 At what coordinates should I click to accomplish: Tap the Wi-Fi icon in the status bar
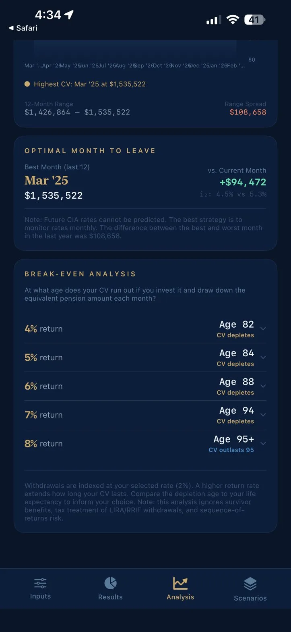pos(233,19)
